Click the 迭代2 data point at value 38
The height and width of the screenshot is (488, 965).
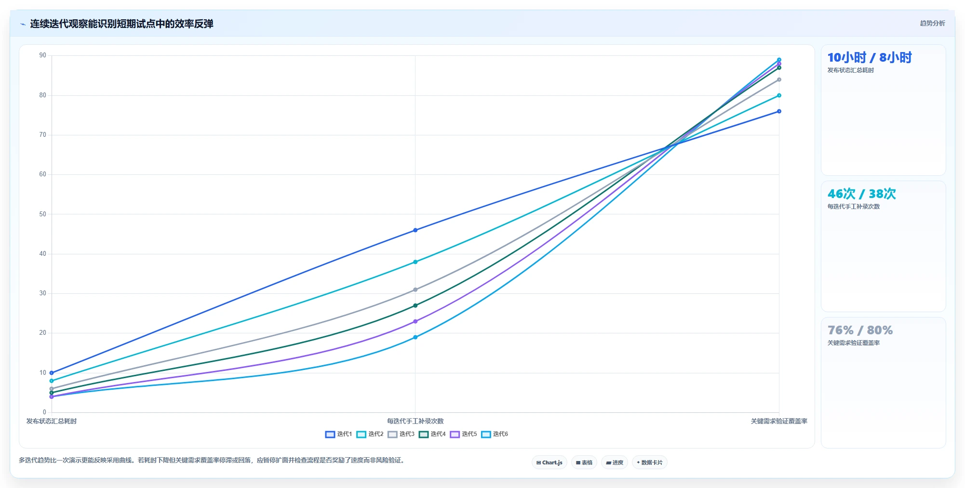click(x=415, y=262)
